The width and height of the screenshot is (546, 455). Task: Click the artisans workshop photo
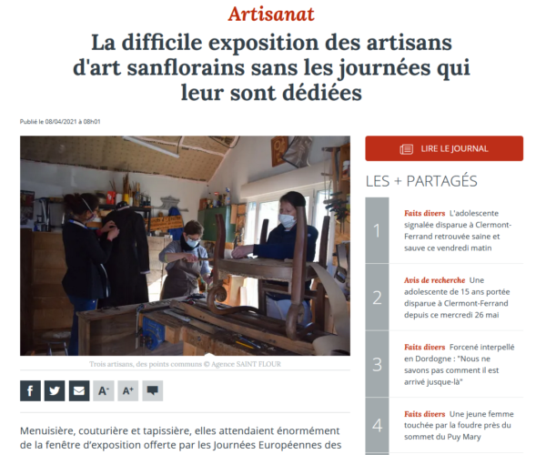(185, 246)
